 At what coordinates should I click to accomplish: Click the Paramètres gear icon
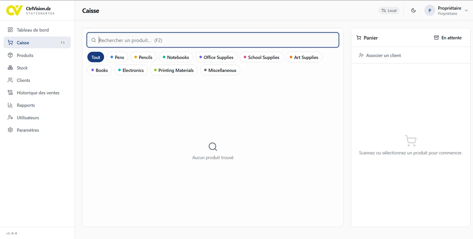pyautogui.click(x=10, y=130)
